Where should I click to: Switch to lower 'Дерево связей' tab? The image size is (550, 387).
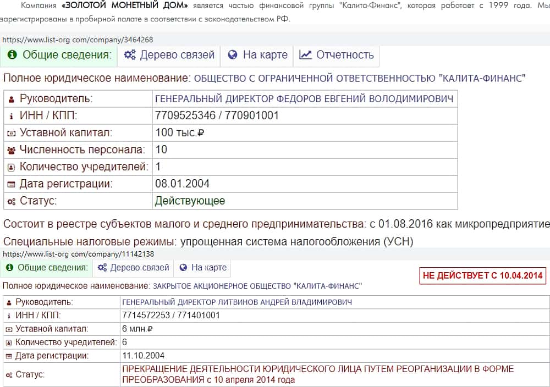tap(133, 268)
